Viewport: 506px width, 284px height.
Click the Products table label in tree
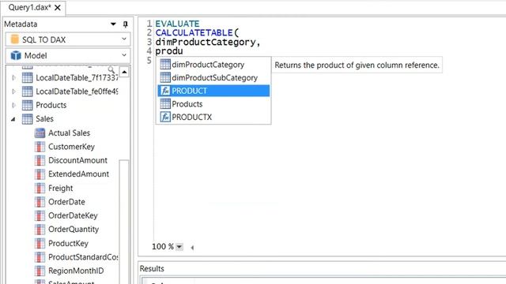coord(51,105)
